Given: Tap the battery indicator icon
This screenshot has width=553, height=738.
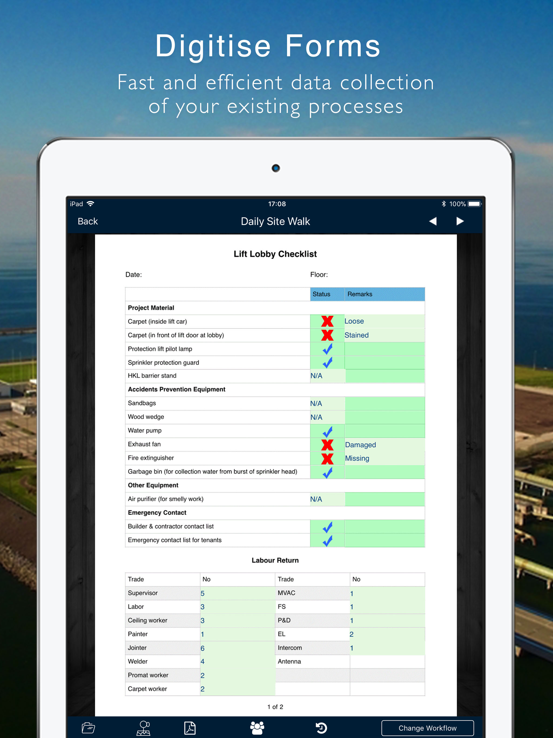Looking at the screenshot, I should click(x=475, y=204).
